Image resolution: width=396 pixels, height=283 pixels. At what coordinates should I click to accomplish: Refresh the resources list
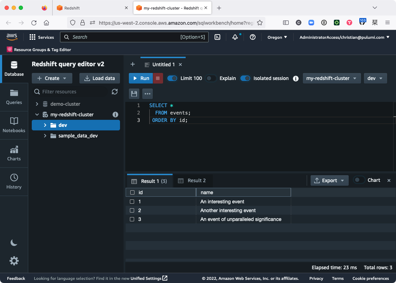(115, 92)
